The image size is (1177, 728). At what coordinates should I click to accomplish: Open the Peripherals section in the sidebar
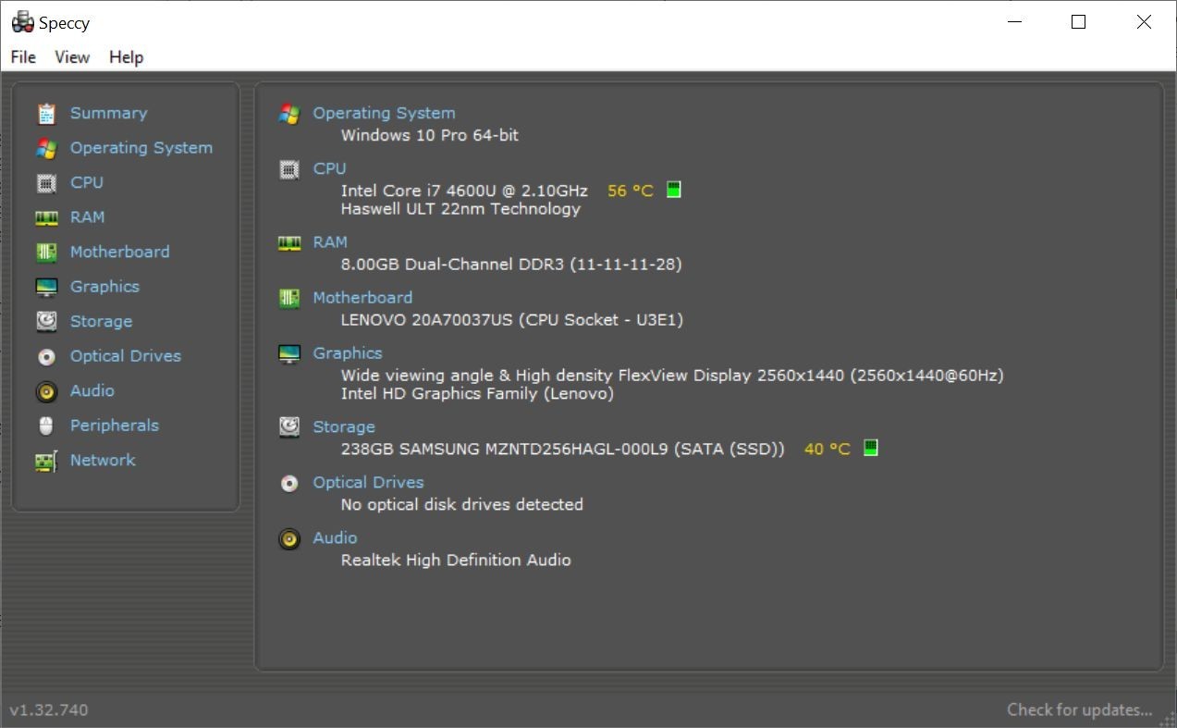pos(115,426)
